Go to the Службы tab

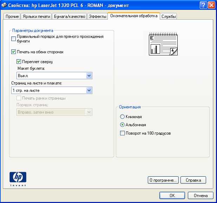[169, 16]
